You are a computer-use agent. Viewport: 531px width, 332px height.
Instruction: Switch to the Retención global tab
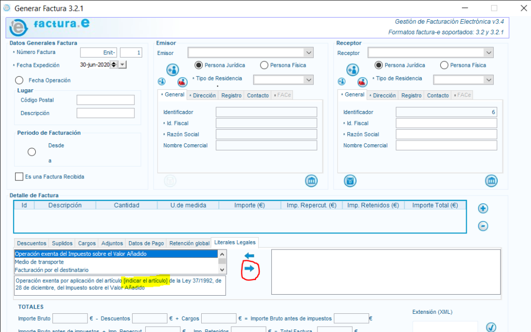coord(189,243)
